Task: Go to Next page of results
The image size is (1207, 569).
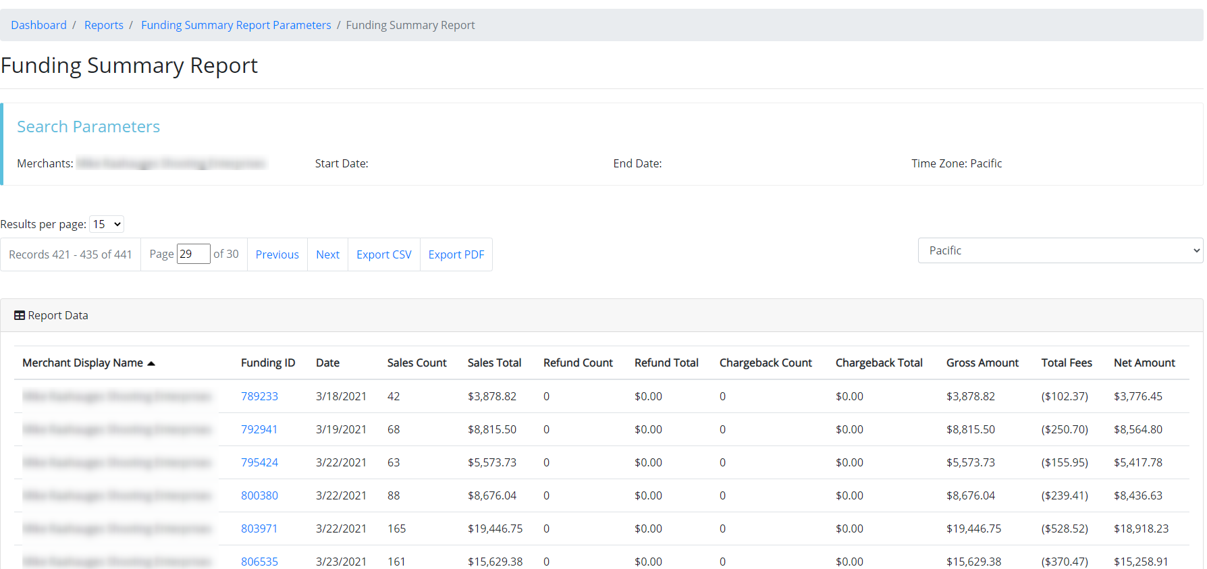Action: tap(327, 254)
